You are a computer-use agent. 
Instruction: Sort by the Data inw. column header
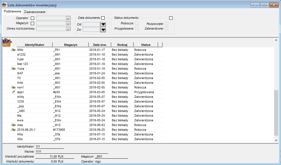click(100, 45)
